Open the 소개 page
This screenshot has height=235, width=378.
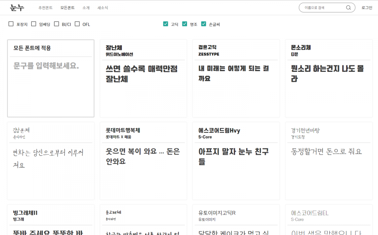click(x=86, y=8)
